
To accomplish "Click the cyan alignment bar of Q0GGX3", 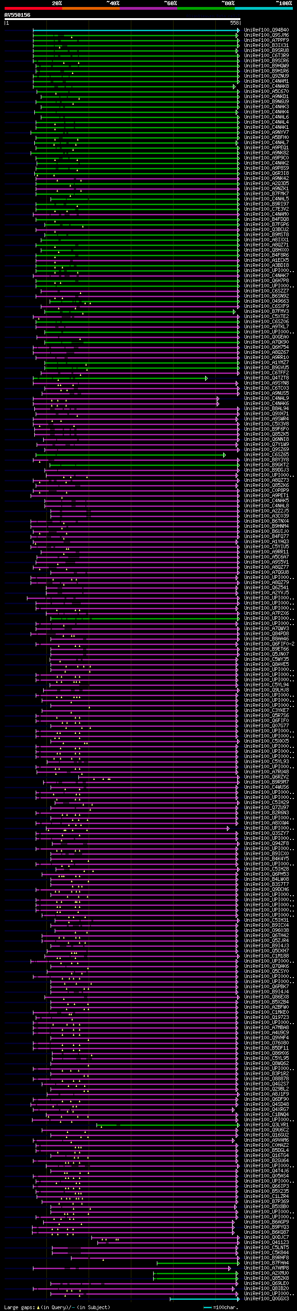I will [x=204, y=1299].
